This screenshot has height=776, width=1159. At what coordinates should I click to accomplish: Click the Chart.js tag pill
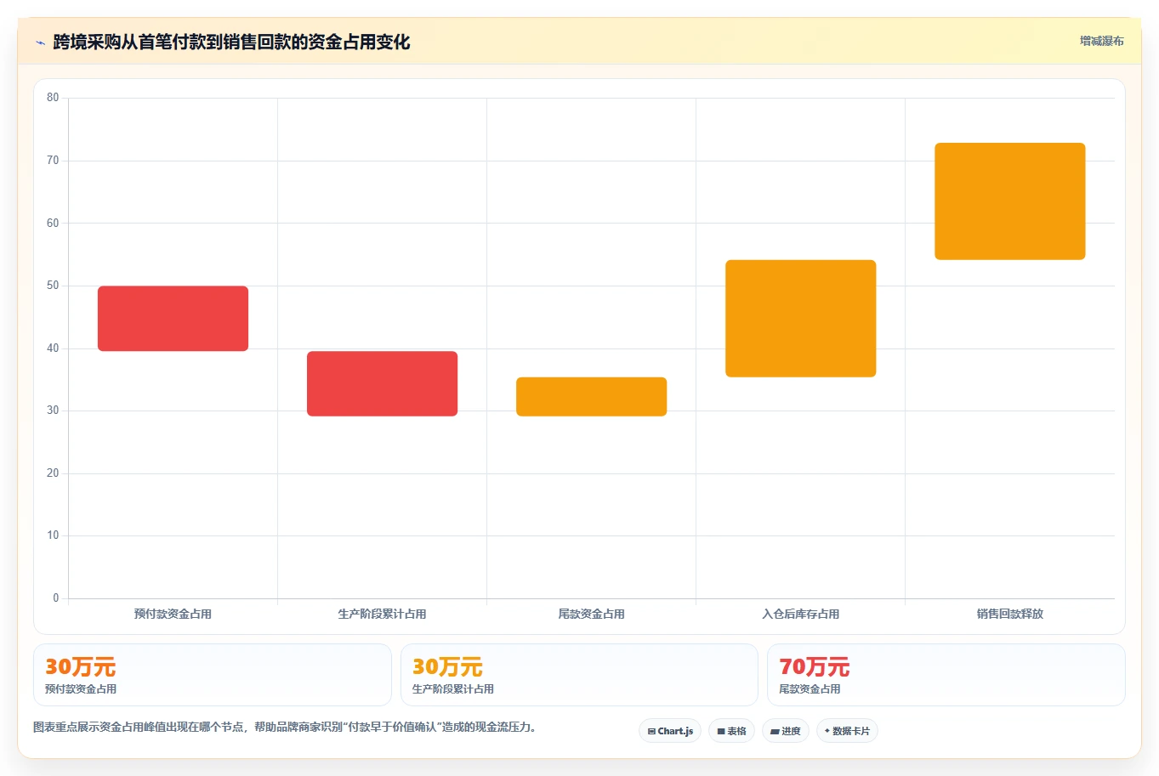(x=670, y=731)
